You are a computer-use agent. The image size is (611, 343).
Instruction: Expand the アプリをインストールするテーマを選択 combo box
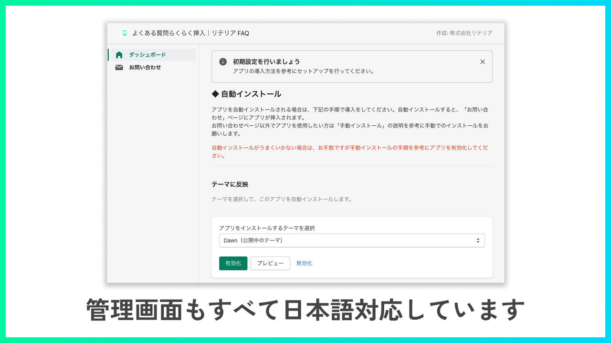point(352,240)
